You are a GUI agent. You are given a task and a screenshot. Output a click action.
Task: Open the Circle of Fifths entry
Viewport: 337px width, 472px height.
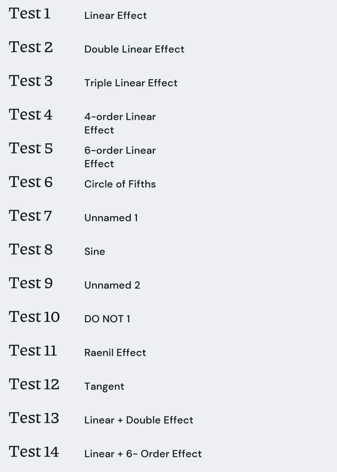(120, 184)
